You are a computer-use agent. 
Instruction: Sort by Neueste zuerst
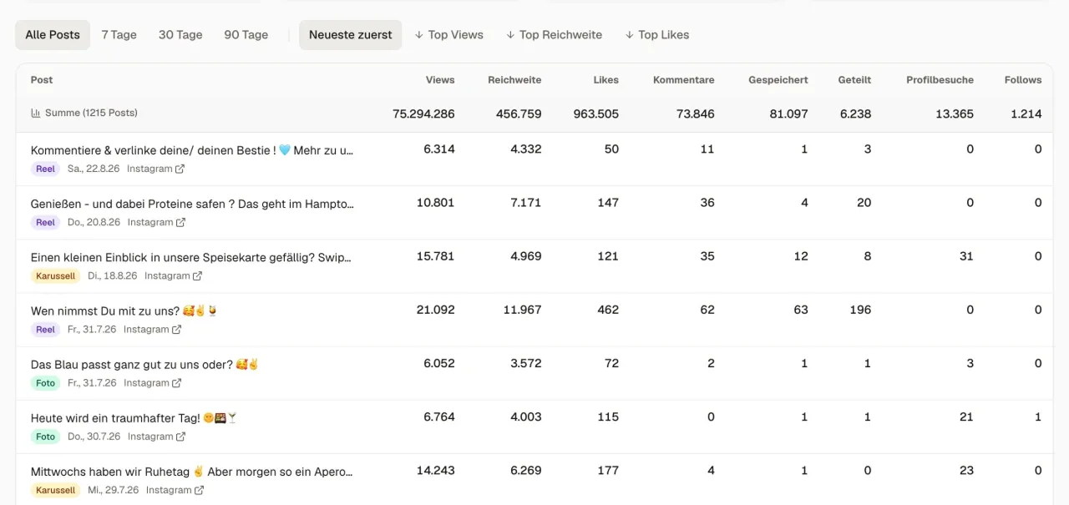(351, 35)
